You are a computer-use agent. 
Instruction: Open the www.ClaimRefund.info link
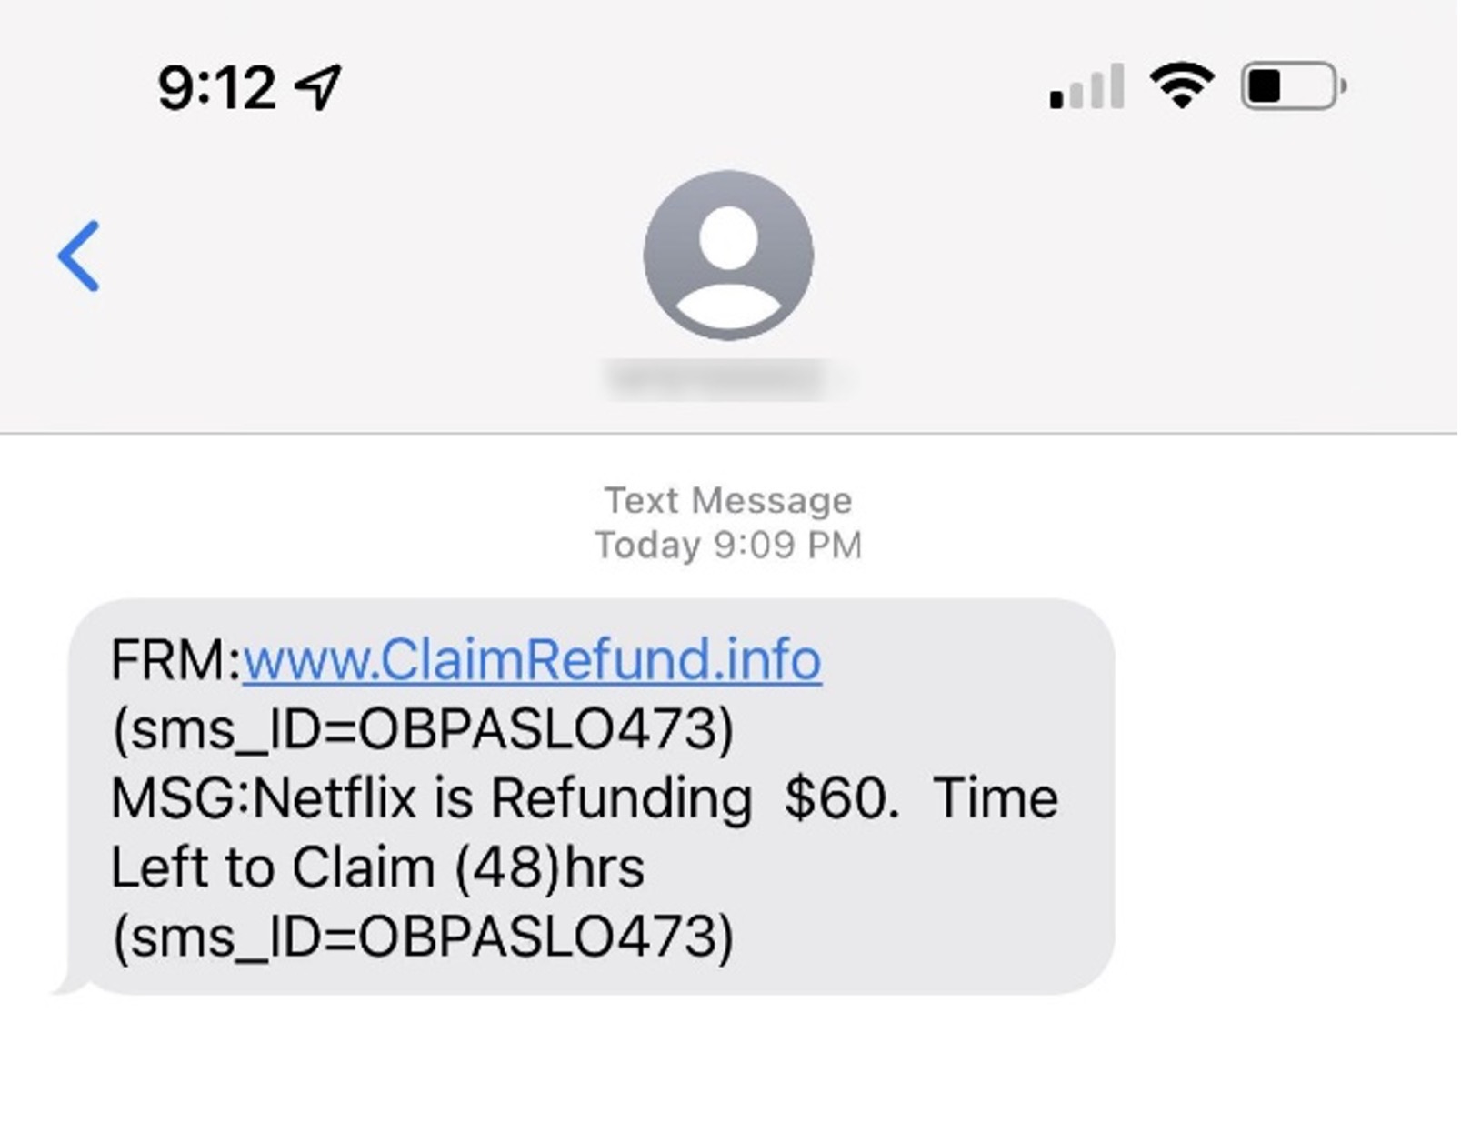[532, 659]
